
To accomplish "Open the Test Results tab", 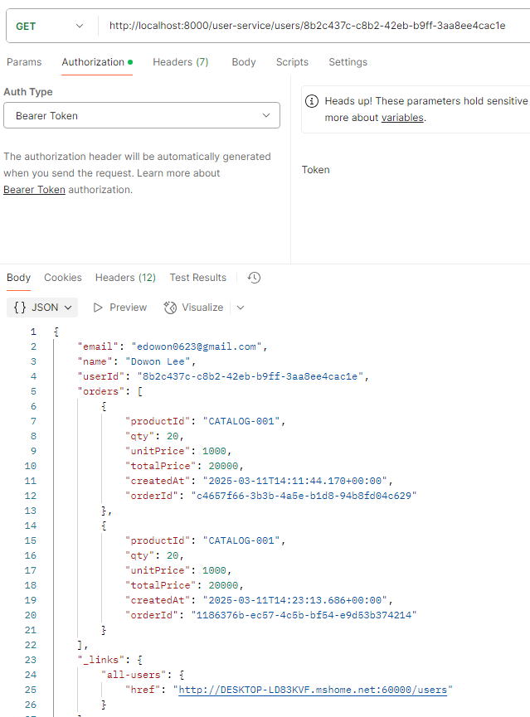I will (197, 278).
